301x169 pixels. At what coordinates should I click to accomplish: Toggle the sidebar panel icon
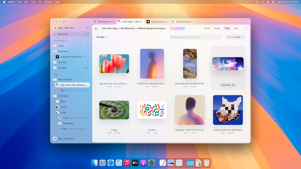click(64, 22)
